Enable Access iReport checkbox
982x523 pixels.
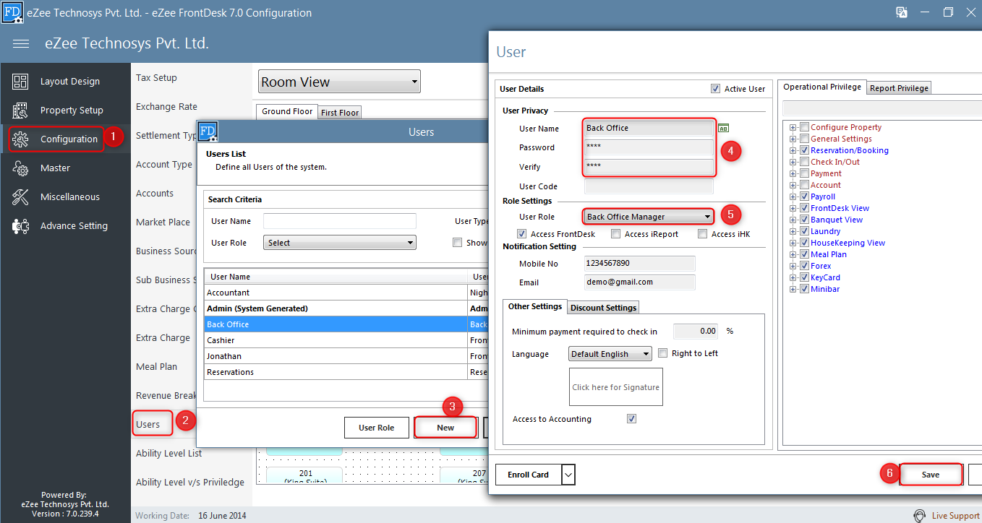pos(616,234)
